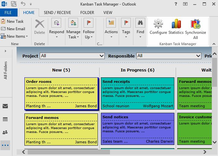Viewport: 218px width, 156px height.
Task: Select the green Forward memos card in Wait column
Action: coord(195,93)
